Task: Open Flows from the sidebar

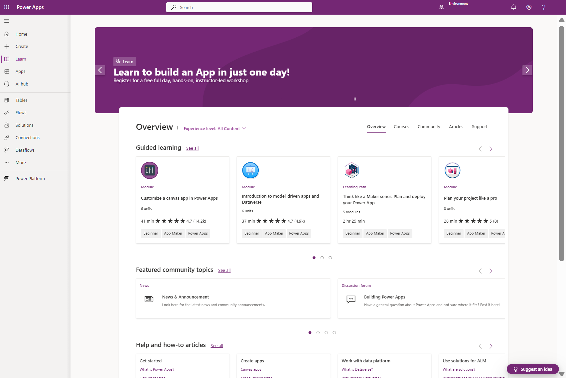Action: (x=21, y=112)
